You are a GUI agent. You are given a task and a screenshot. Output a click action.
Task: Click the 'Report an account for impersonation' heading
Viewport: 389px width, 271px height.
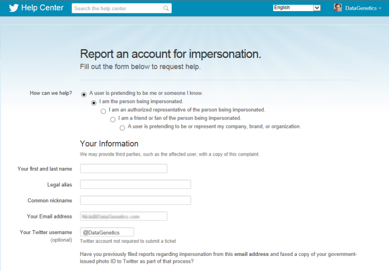click(x=170, y=54)
